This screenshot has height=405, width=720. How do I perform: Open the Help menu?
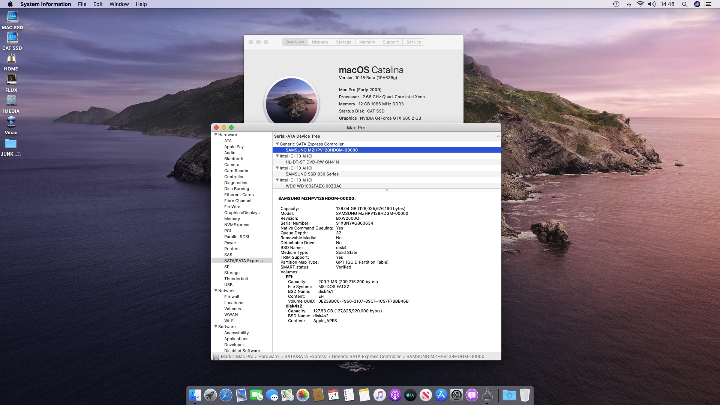coord(141,4)
